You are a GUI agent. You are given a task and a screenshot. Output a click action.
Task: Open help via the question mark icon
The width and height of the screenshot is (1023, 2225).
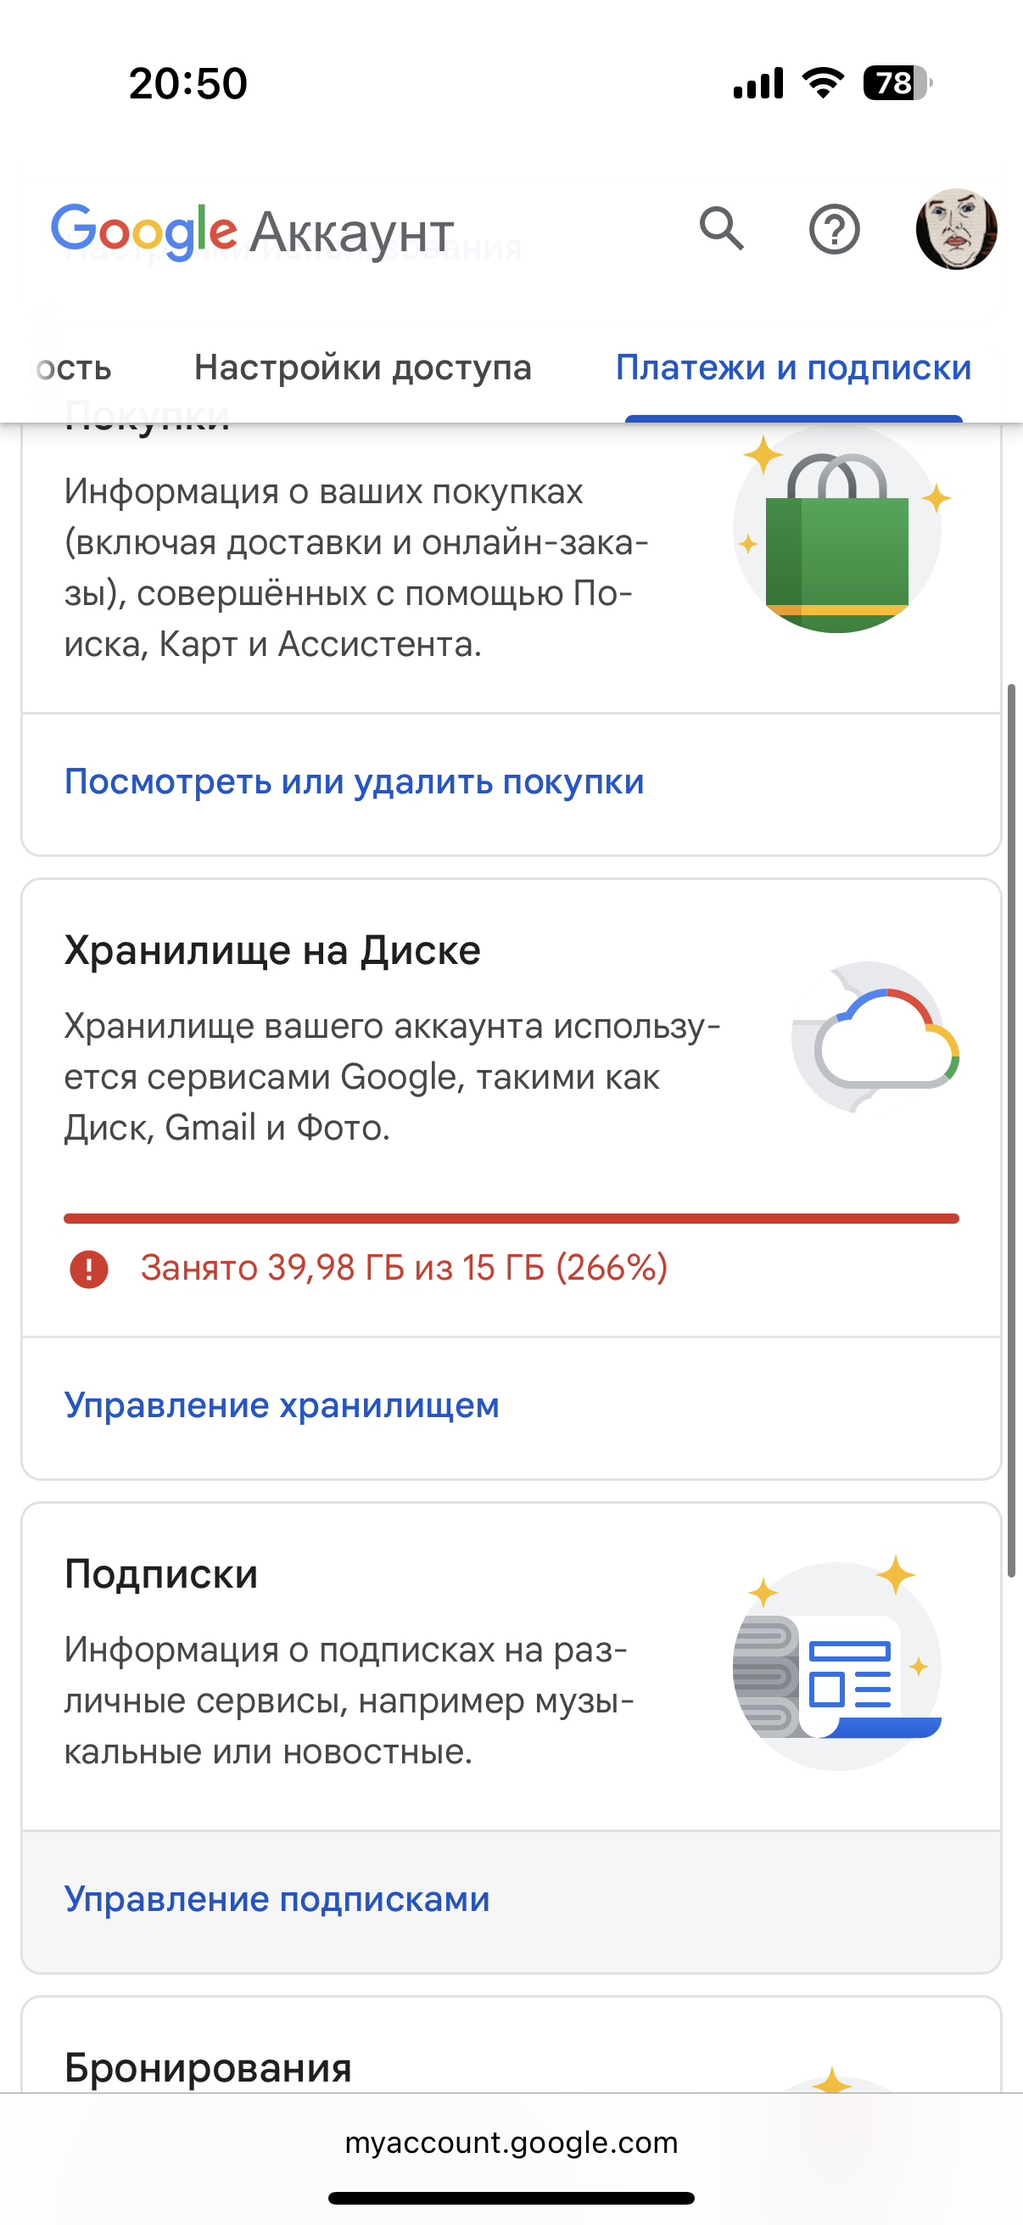coord(834,229)
